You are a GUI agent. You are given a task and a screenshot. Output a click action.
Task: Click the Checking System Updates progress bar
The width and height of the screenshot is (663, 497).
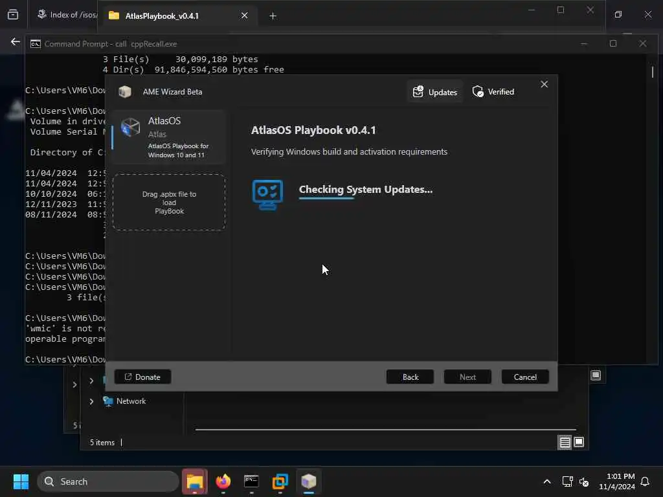pos(326,198)
